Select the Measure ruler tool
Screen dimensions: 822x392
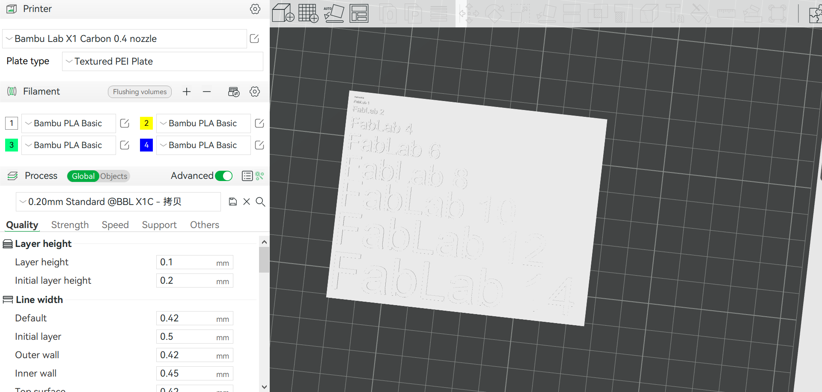(727, 13)
